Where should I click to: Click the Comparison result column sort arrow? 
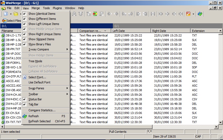[x=105, y=31]
